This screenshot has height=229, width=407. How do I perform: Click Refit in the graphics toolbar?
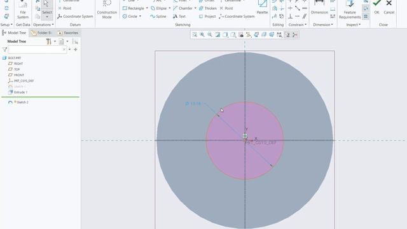[195, 34]
